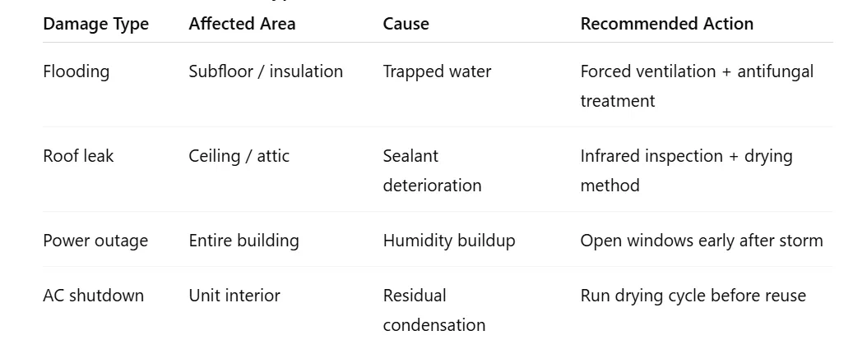Select the Humidity buildup cell

(448, 241)
